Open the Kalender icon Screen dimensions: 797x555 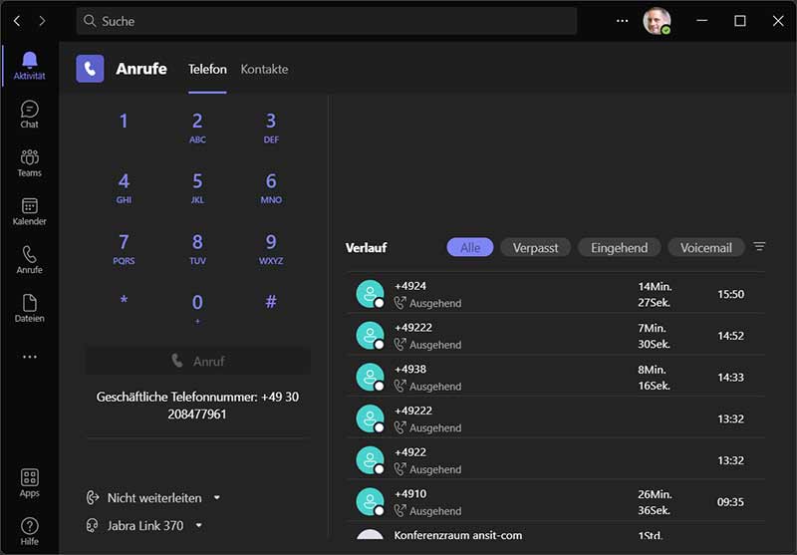coord(29,210)
